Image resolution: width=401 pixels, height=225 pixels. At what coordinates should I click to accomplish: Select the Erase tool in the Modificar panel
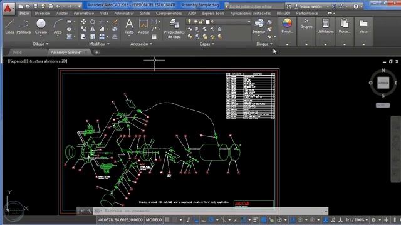pos(115,22)
